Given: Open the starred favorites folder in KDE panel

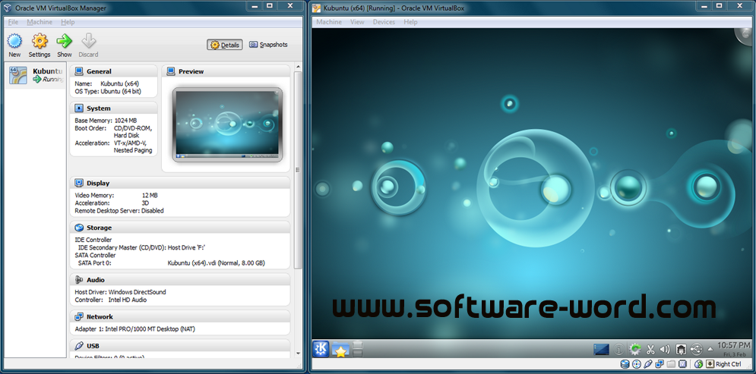Looking at the screenshot, I should [x=340, y=350].
